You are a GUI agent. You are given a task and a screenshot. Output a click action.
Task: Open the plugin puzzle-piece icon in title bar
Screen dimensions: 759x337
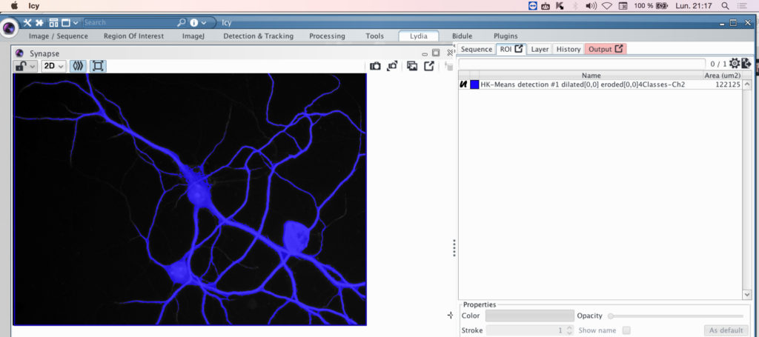click(39, 23)
